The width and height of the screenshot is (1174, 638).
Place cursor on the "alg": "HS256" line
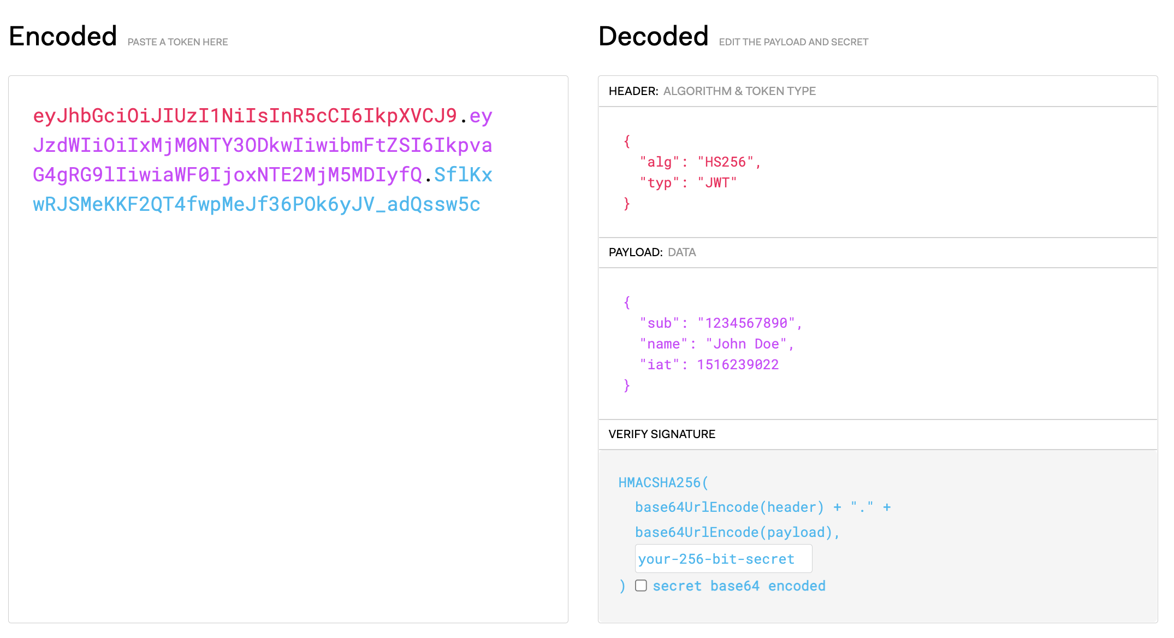700,162
